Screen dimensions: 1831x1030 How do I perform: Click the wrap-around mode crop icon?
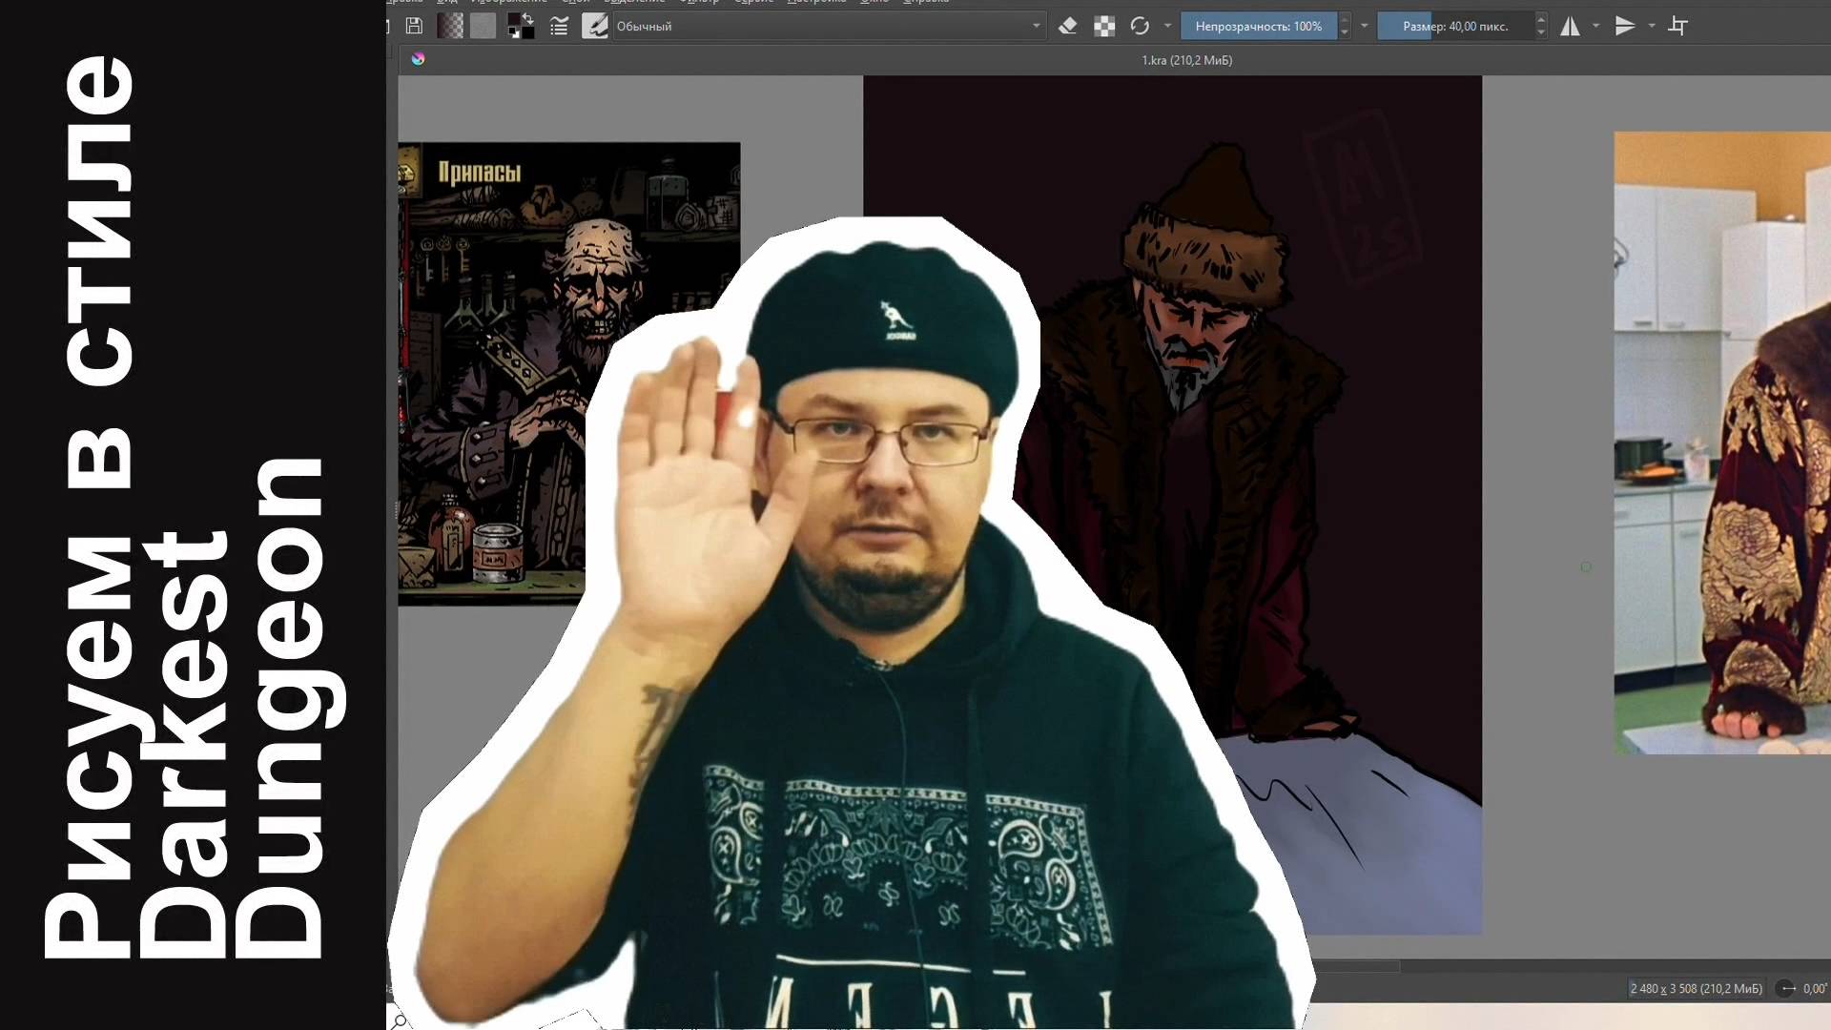point(1678,26)
